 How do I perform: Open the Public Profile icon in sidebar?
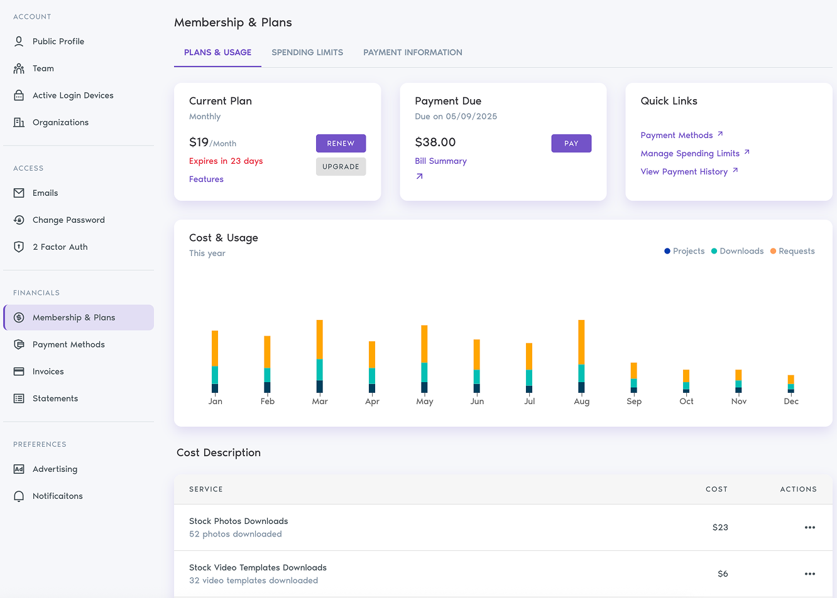(x=19, y=41)
